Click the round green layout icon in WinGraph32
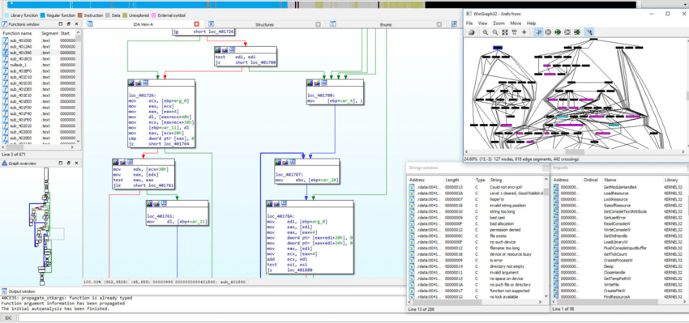Viewport: 689px width, 323px height. click(x=558, y=32)
